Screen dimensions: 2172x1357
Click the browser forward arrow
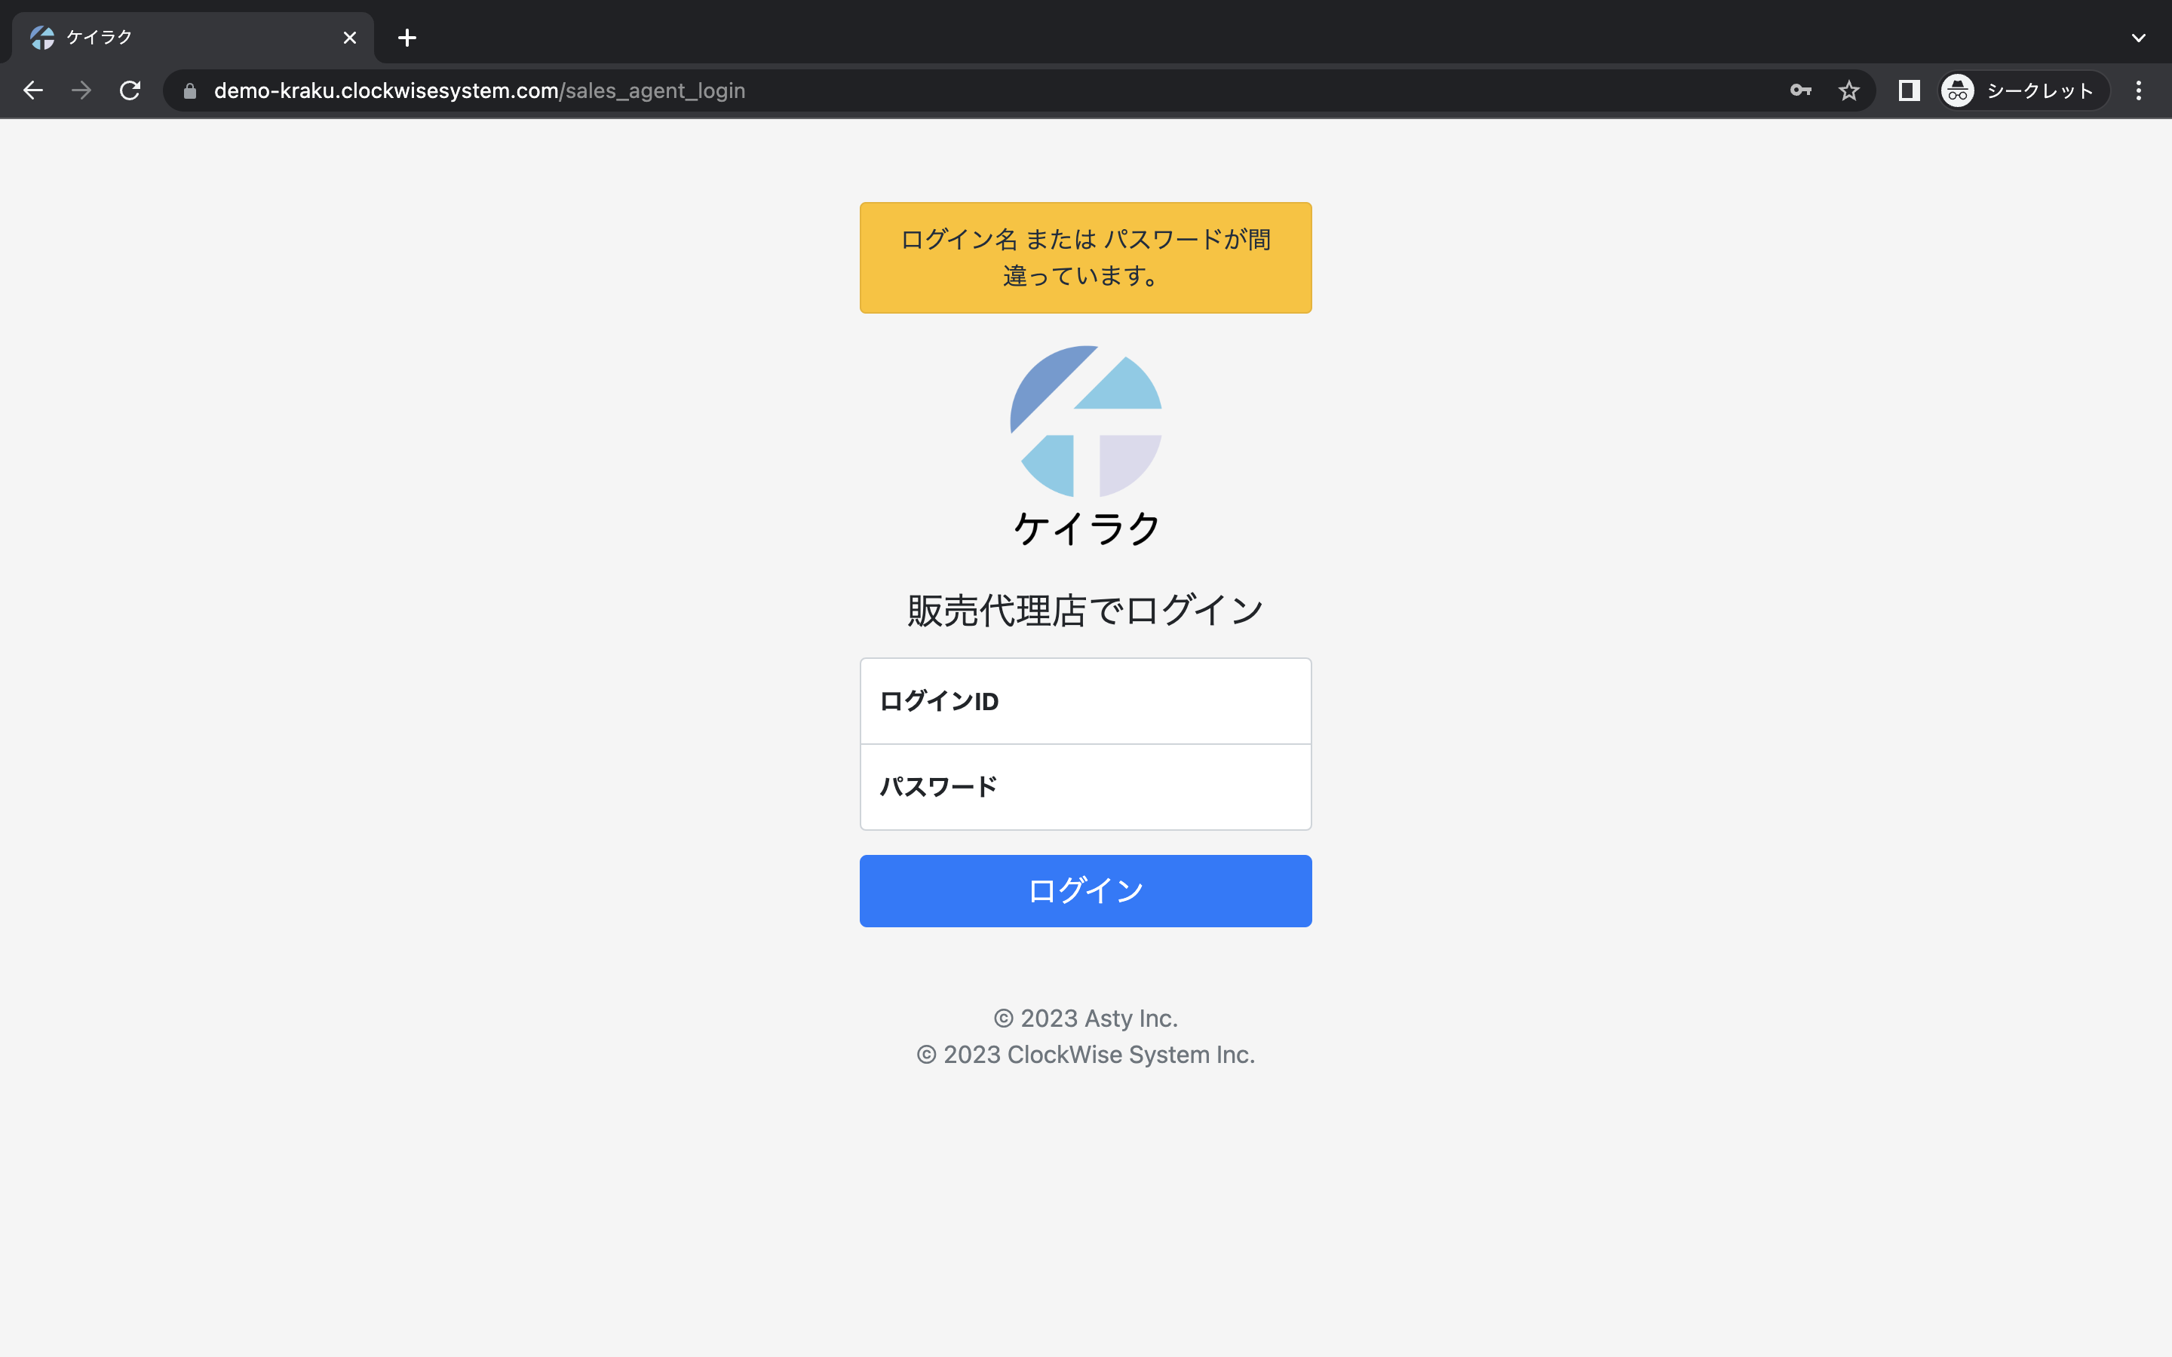click(x=81, y=90)
